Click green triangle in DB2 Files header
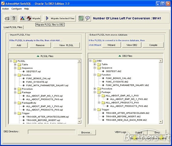The height and width of the screenshot is (146, 172). pyautogui.click(x=120, y=56)
